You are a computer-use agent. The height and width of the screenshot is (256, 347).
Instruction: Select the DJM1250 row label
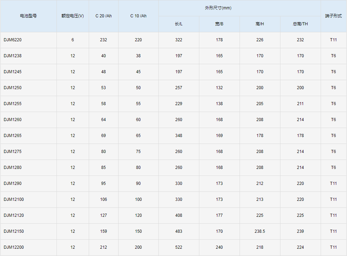[13, 88]
